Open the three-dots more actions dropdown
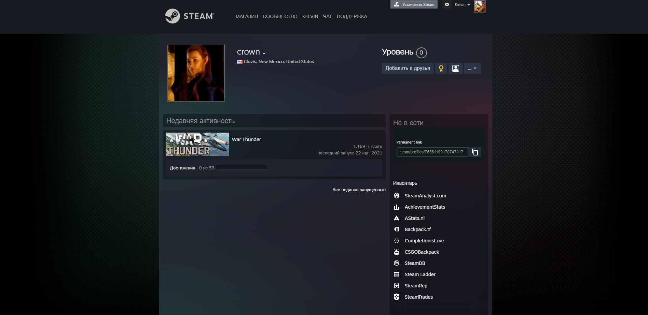Screen dimensions: 648x315 point(472,68)
